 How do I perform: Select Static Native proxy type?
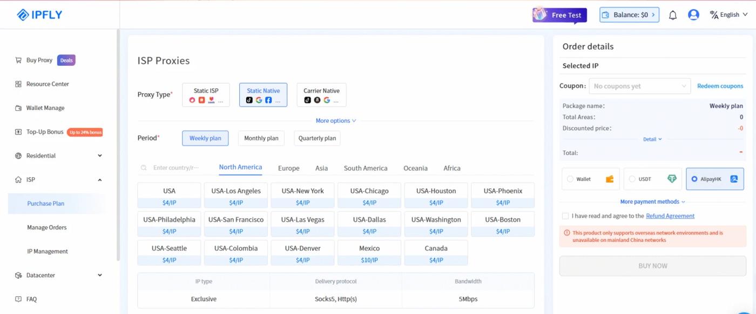coord(263,95)
